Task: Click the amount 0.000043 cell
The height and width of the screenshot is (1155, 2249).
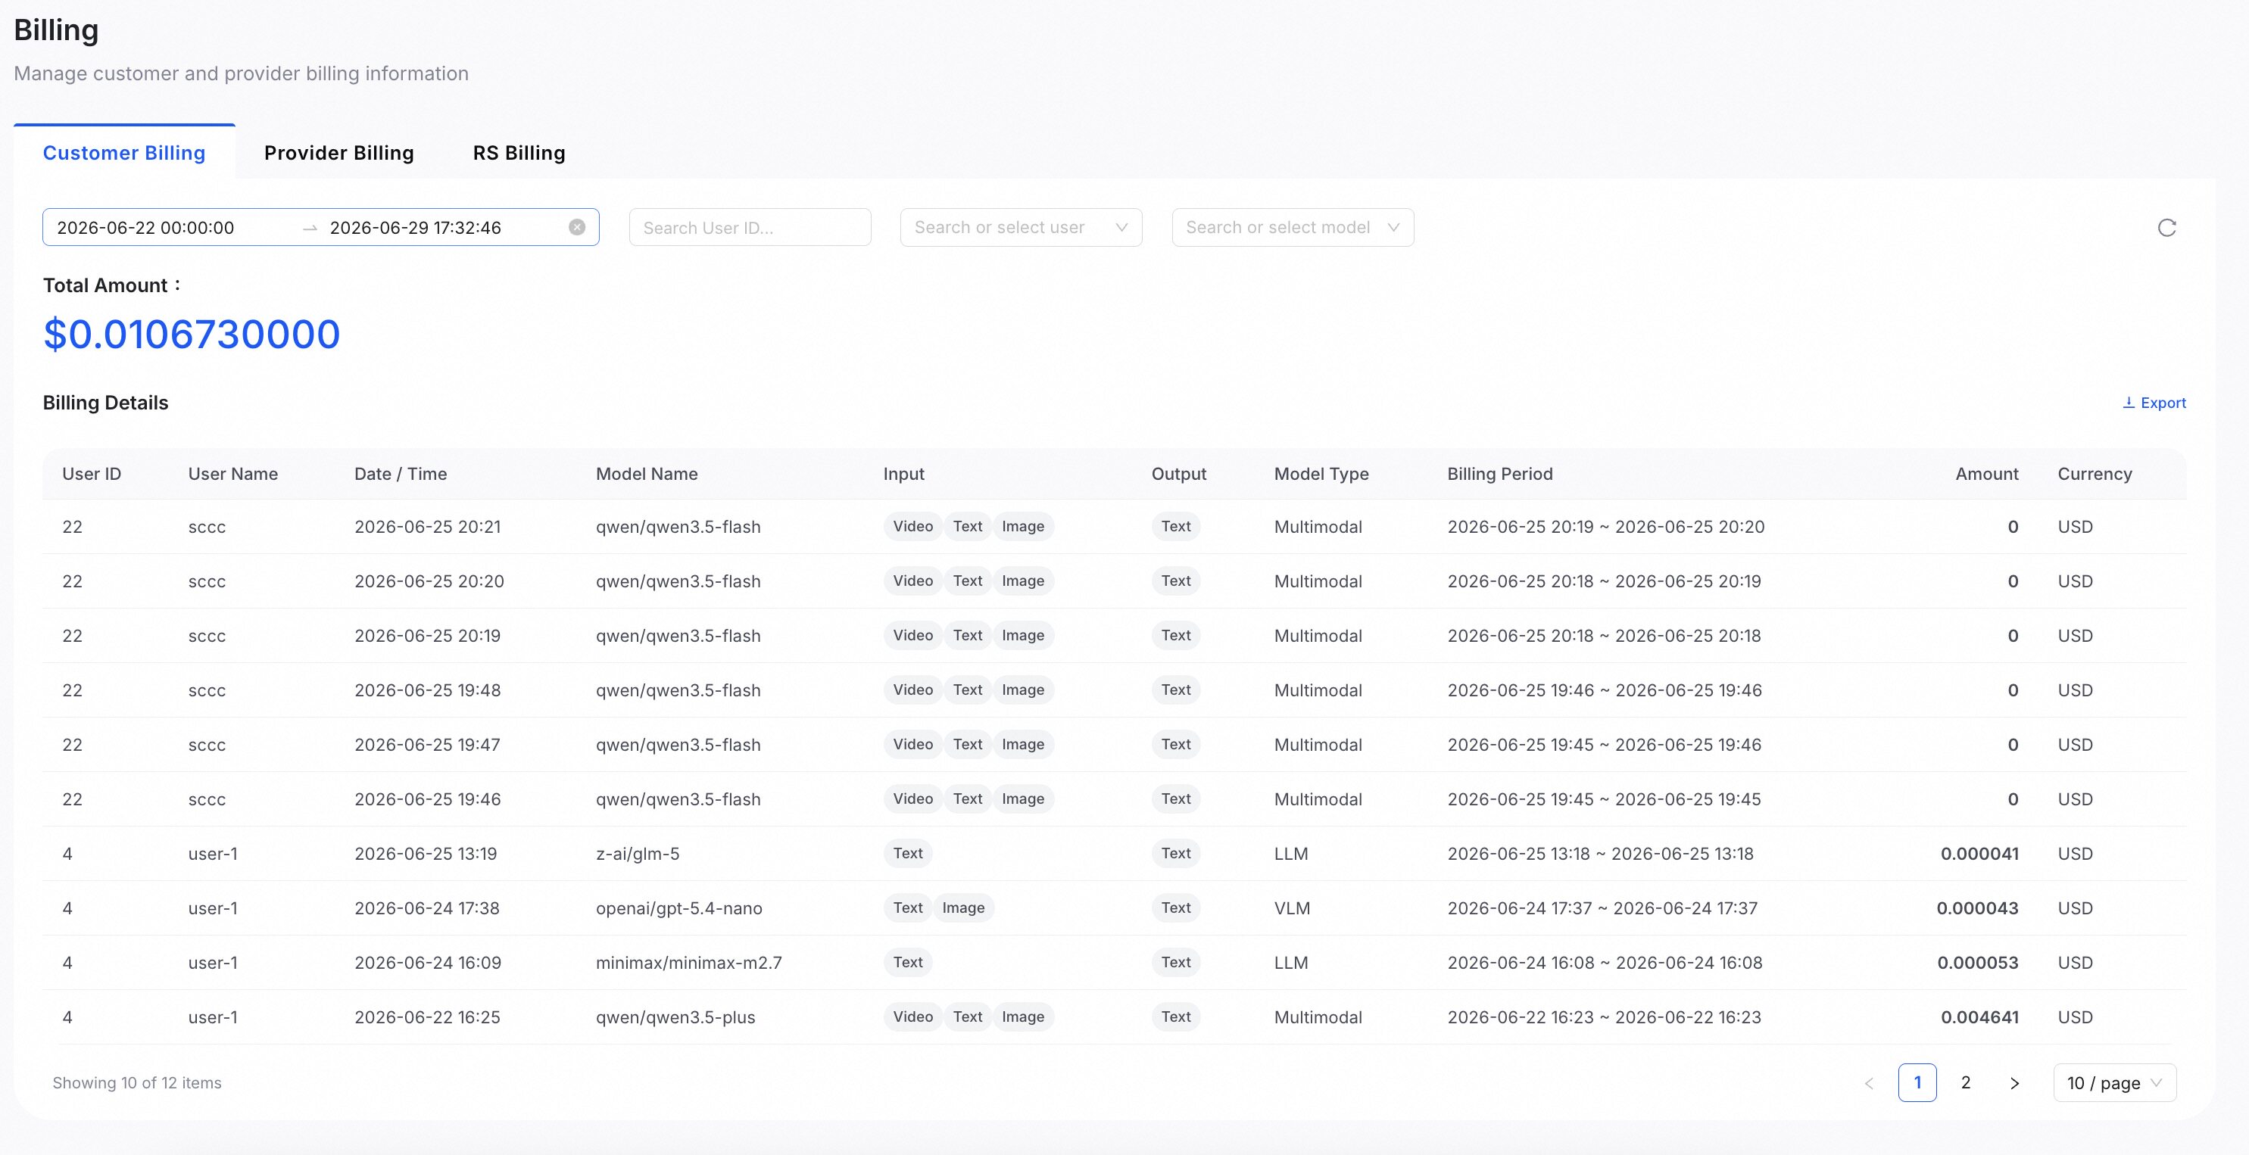Action: (1977, 908)
